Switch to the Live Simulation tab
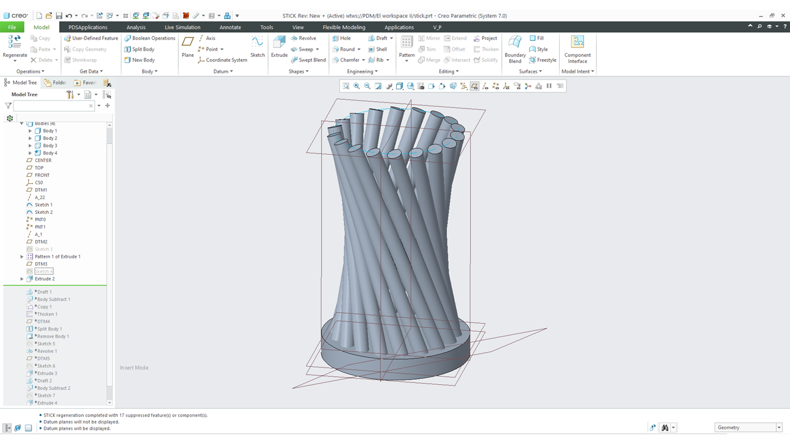This screenshot has width=790, height=444. [182, 27]
